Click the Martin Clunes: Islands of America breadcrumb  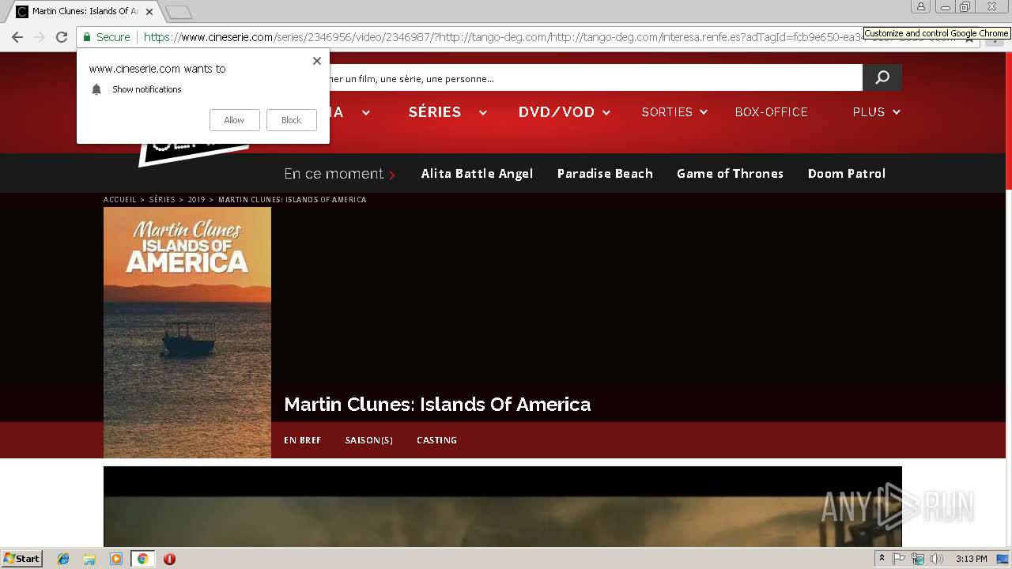(x=293, y=200)
